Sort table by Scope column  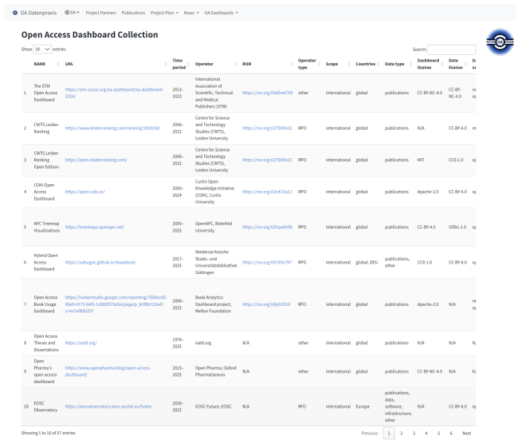(337, 64)
